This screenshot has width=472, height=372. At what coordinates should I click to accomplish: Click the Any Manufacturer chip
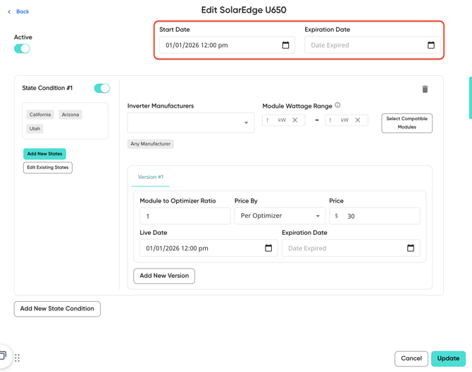click(x=151, y=144)
